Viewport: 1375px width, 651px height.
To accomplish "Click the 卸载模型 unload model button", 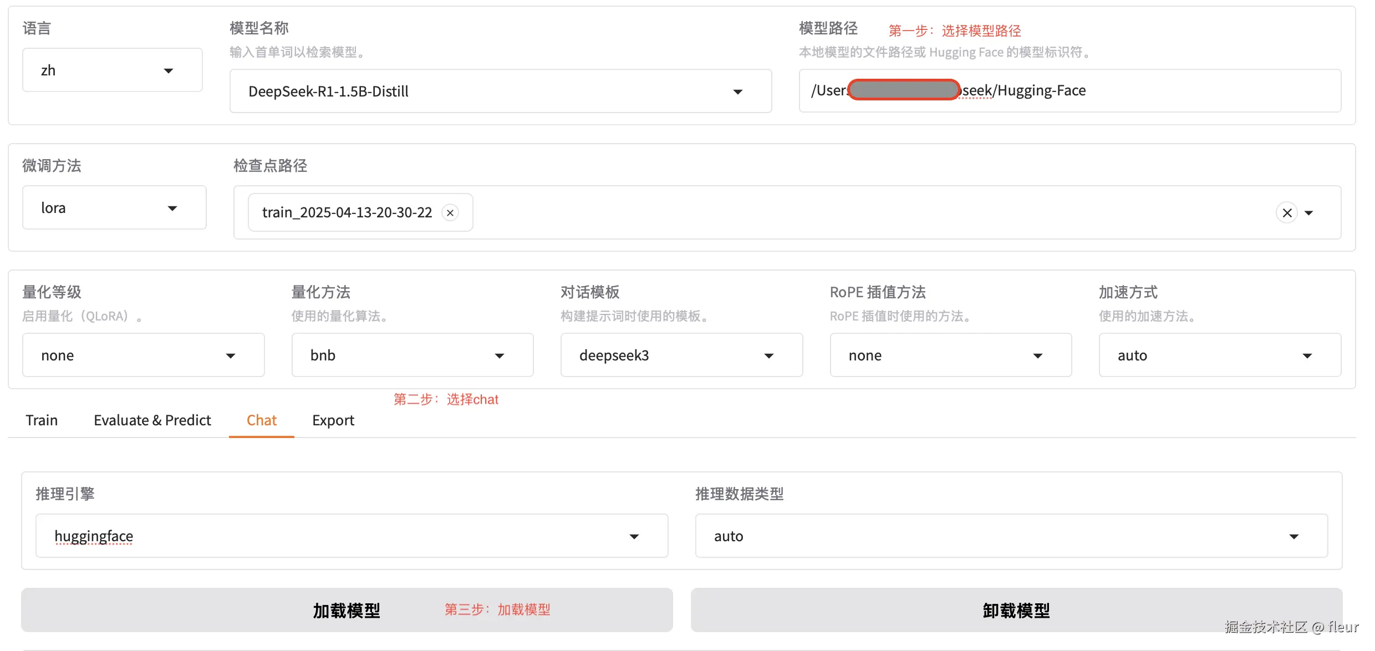I will [1016, 610].
